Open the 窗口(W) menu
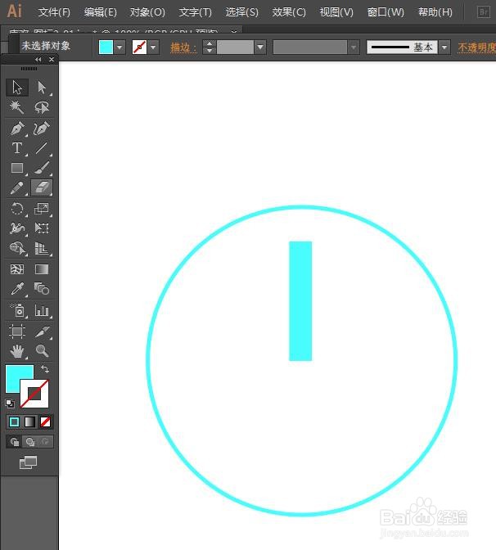This screenshot has width=496, height=550. pos(386,12)
